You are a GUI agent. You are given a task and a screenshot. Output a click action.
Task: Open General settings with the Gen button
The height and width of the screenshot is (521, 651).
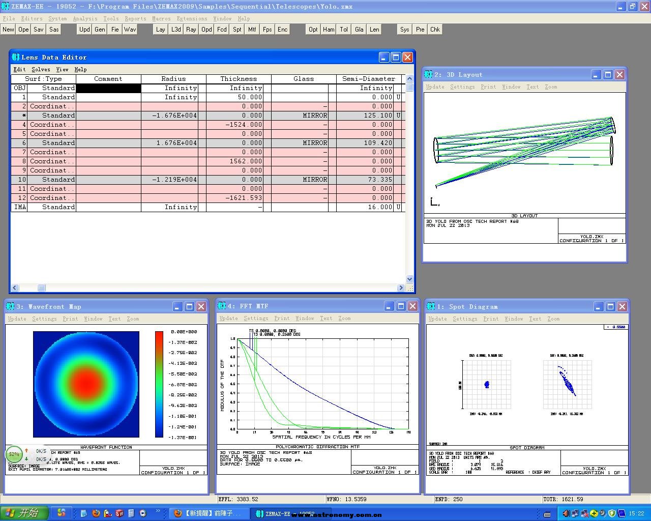pos(100,30)
